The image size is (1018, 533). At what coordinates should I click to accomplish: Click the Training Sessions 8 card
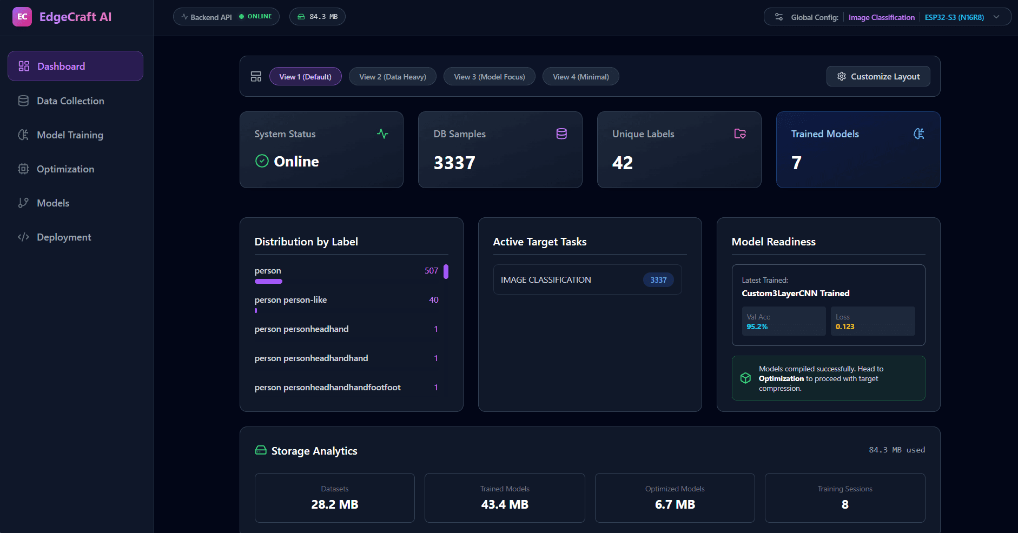click(x=845, y=498)
